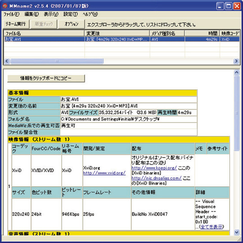Click the AVI media type cell in list

coord(167,39)
